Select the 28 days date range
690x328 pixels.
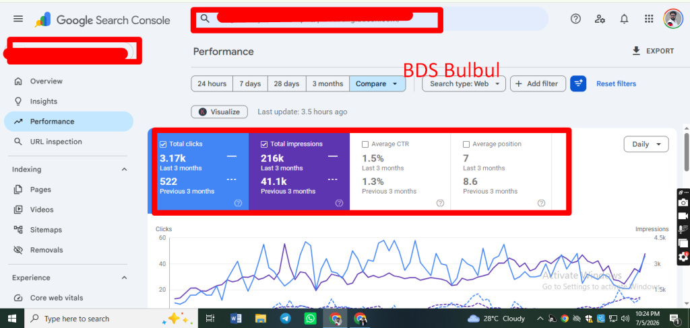point(286,83)
